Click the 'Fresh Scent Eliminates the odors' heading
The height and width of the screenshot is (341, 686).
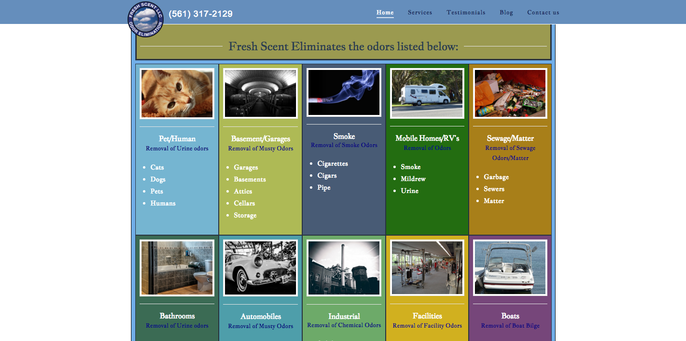(343, 47)
